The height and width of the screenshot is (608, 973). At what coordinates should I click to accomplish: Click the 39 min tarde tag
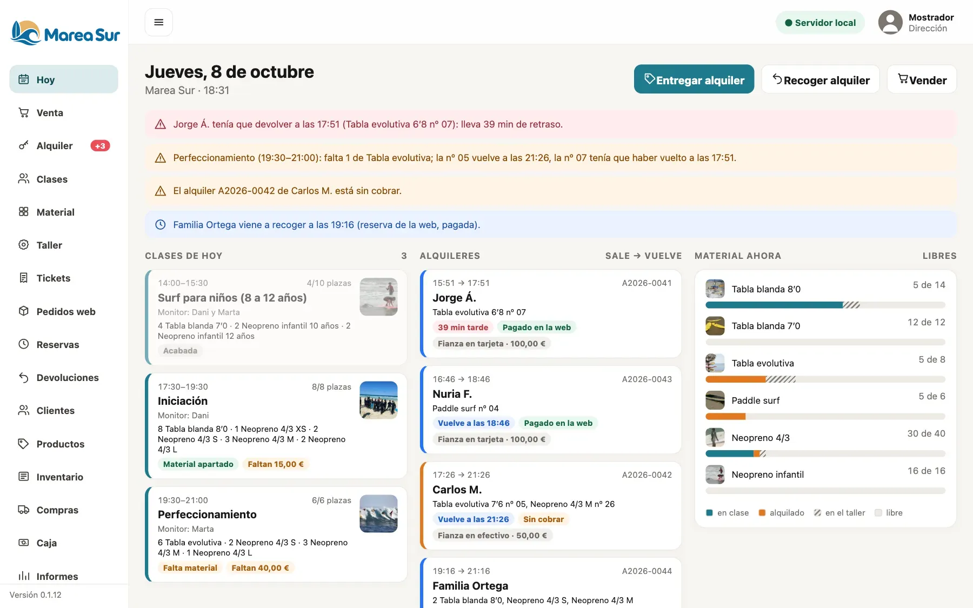(463, 328)
